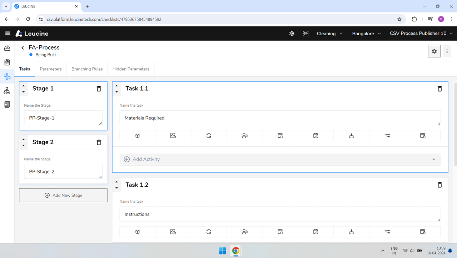This screenshot has height=258, width=457.
Task: Delete Task 1.2 with the trash icon
Action: (x=440, y=185)
